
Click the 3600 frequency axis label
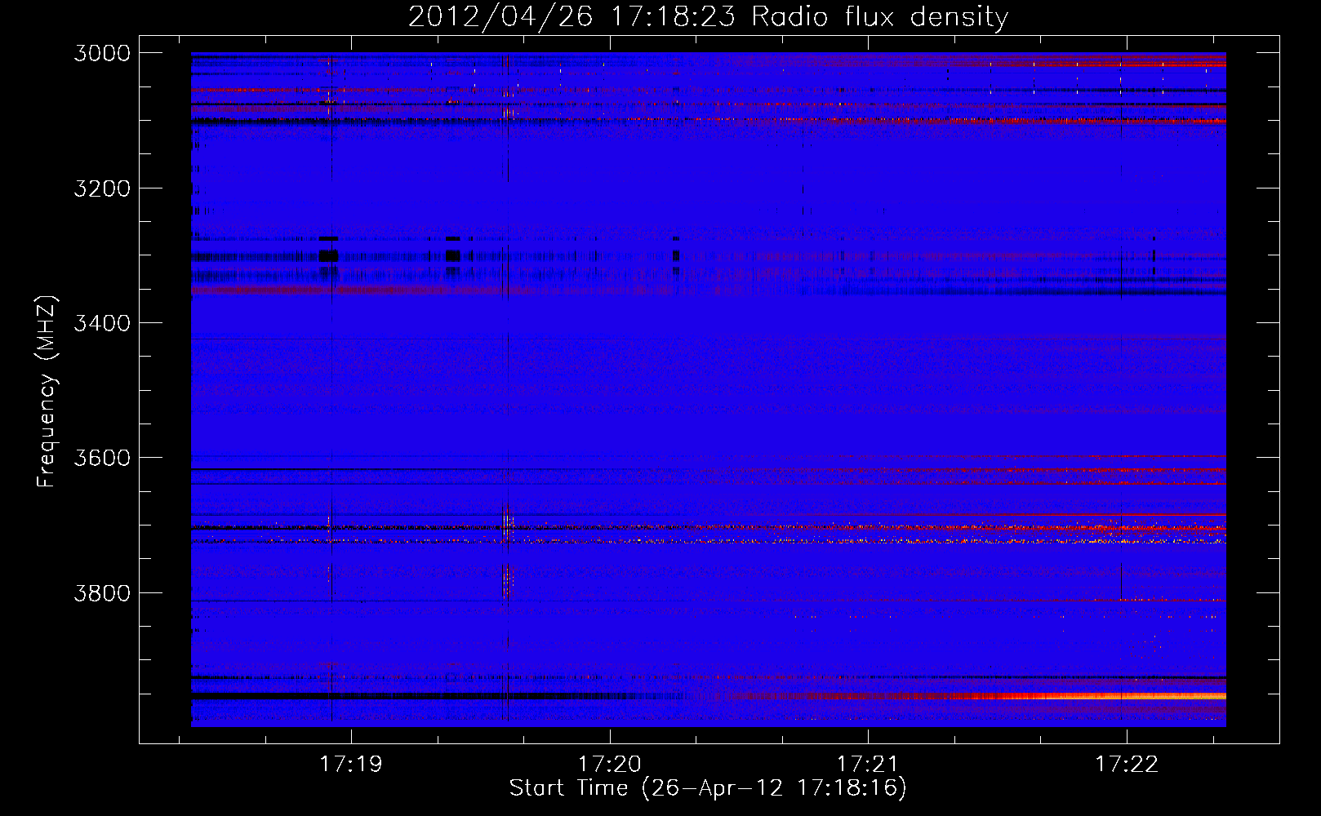pos(102,458)
